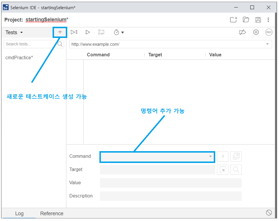279x221 pixels.
Task: Click the Target input field
Action: point(157,170)
